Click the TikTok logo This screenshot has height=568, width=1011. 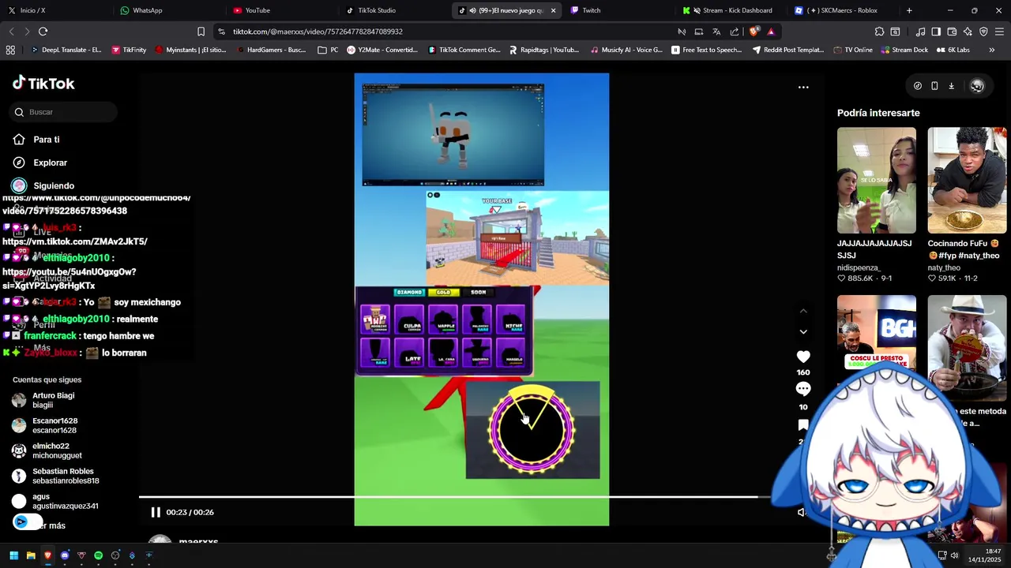pos(43,83)
